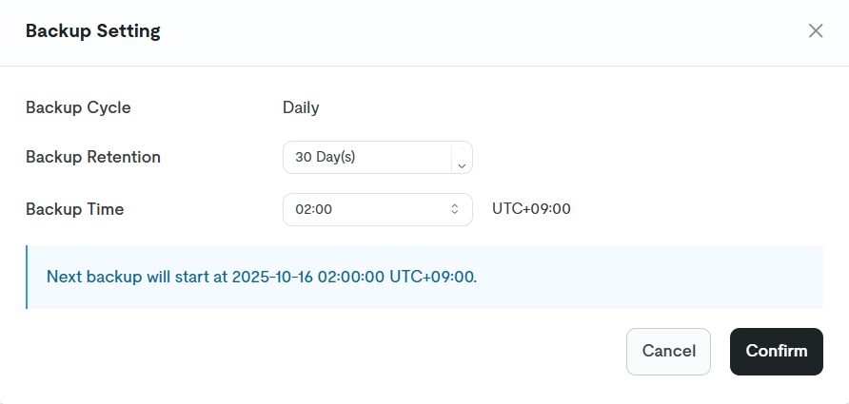Viewport: 849px width, 404px height.
Task: Click the Backup Time up-down chevron icon
Action: point(455,209)
